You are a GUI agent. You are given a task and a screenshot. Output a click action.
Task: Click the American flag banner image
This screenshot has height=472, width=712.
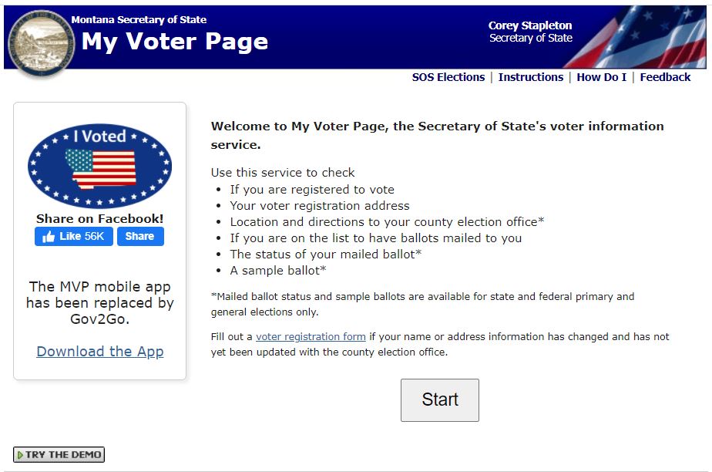coord(636,37)
